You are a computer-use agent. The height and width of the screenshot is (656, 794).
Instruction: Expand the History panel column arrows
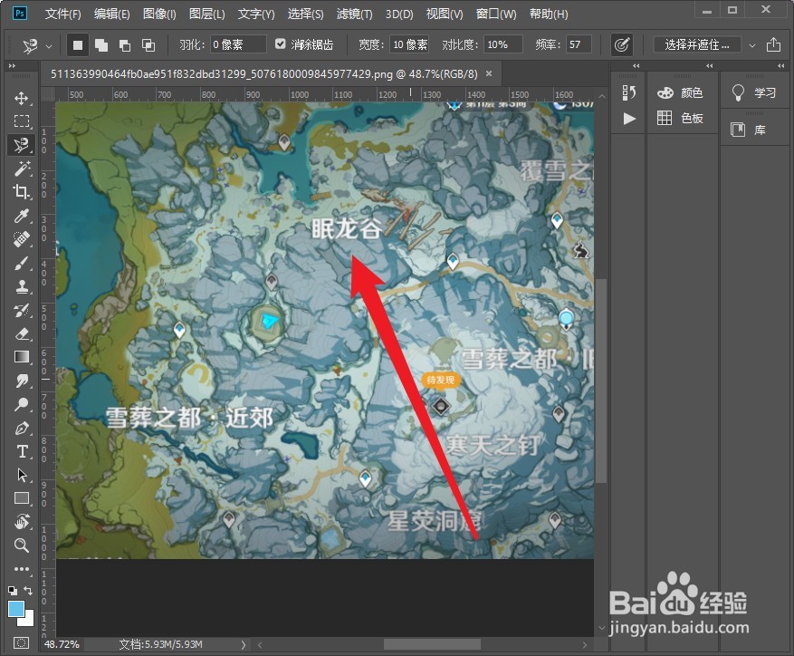coord(636,66)
